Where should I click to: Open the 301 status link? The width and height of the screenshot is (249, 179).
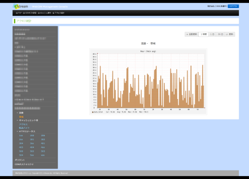(32, 140)
